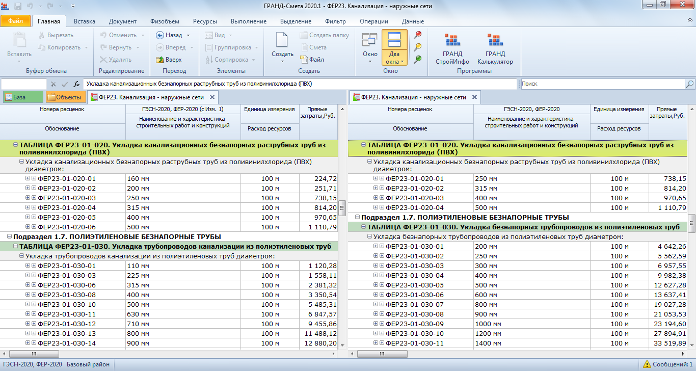Toggle the Два окна split view
Viewport: 696px width, 371px height.
(x=394, y=41)
